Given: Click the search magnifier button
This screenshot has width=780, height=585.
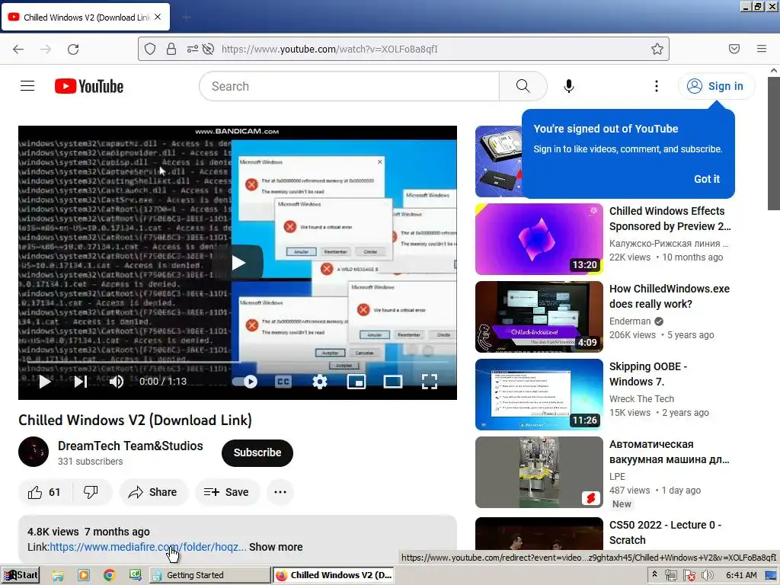Looking at the screenshot, I should point(523,86).
